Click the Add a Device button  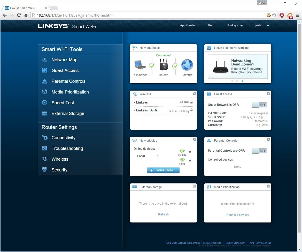[x=163, y=170]
